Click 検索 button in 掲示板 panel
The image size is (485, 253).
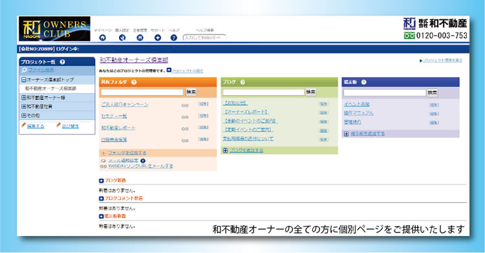pos(433,92)
